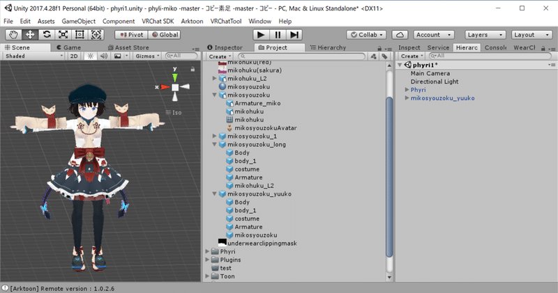Select the Rotate tool

point(47,34)
